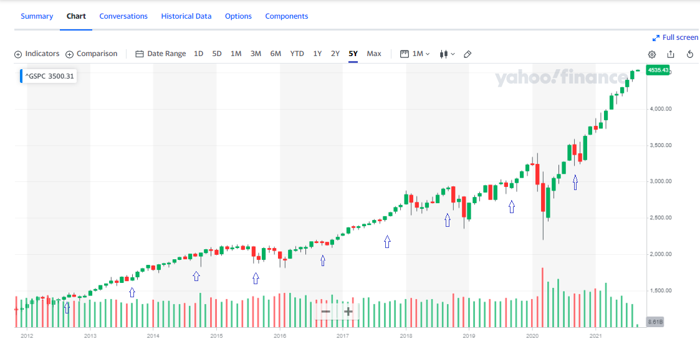This screenshot has height=344, width=700.
Task: Click the 2019 year label
Action: [469, 335]
